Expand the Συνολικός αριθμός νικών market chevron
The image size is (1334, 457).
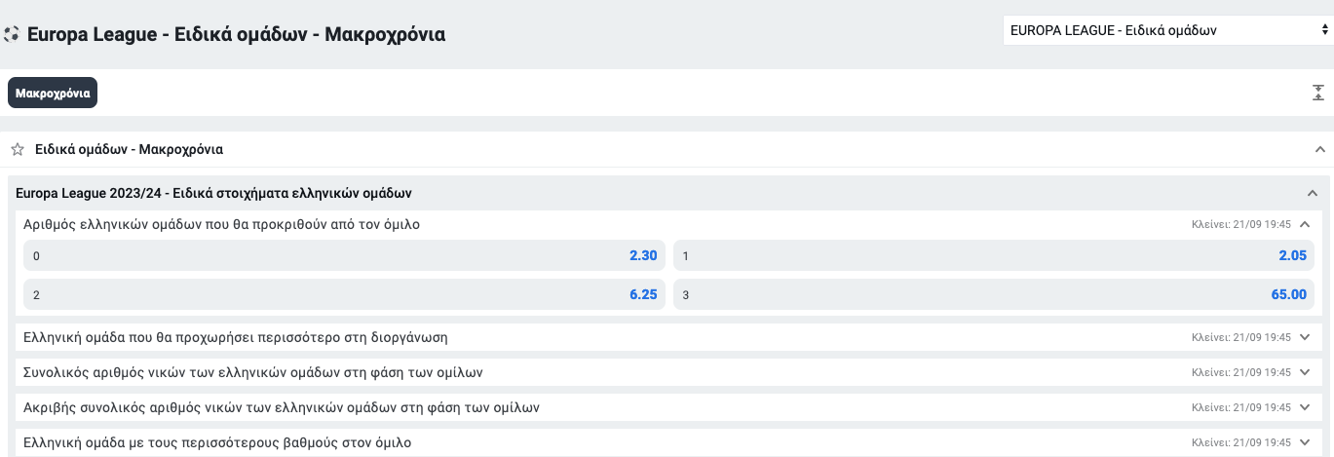[1305, 372]
